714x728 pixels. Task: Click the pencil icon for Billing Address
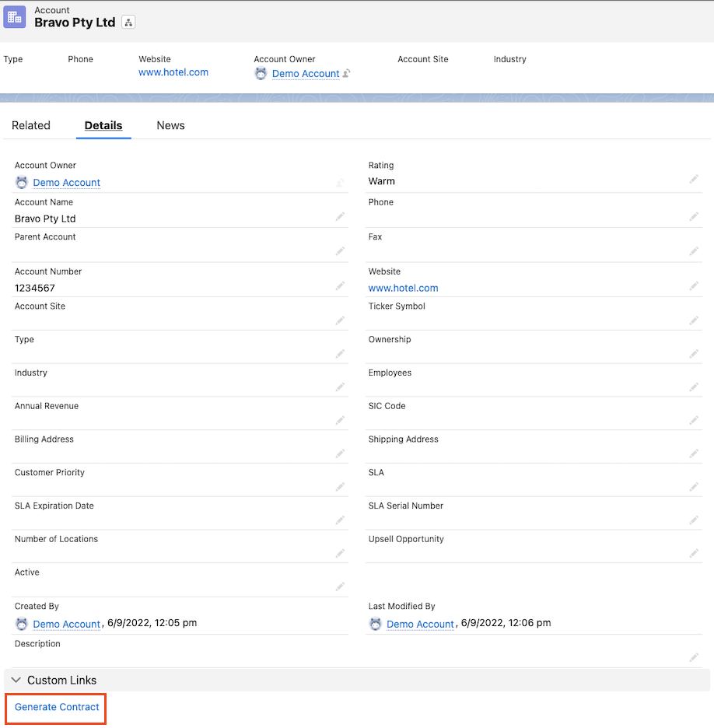pyautogui.click(x=340, y=453)
